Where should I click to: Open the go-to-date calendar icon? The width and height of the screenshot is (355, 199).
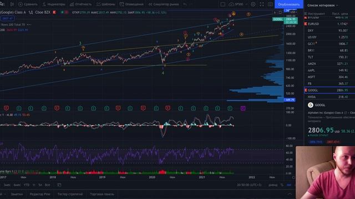click(x=59, y=185)
